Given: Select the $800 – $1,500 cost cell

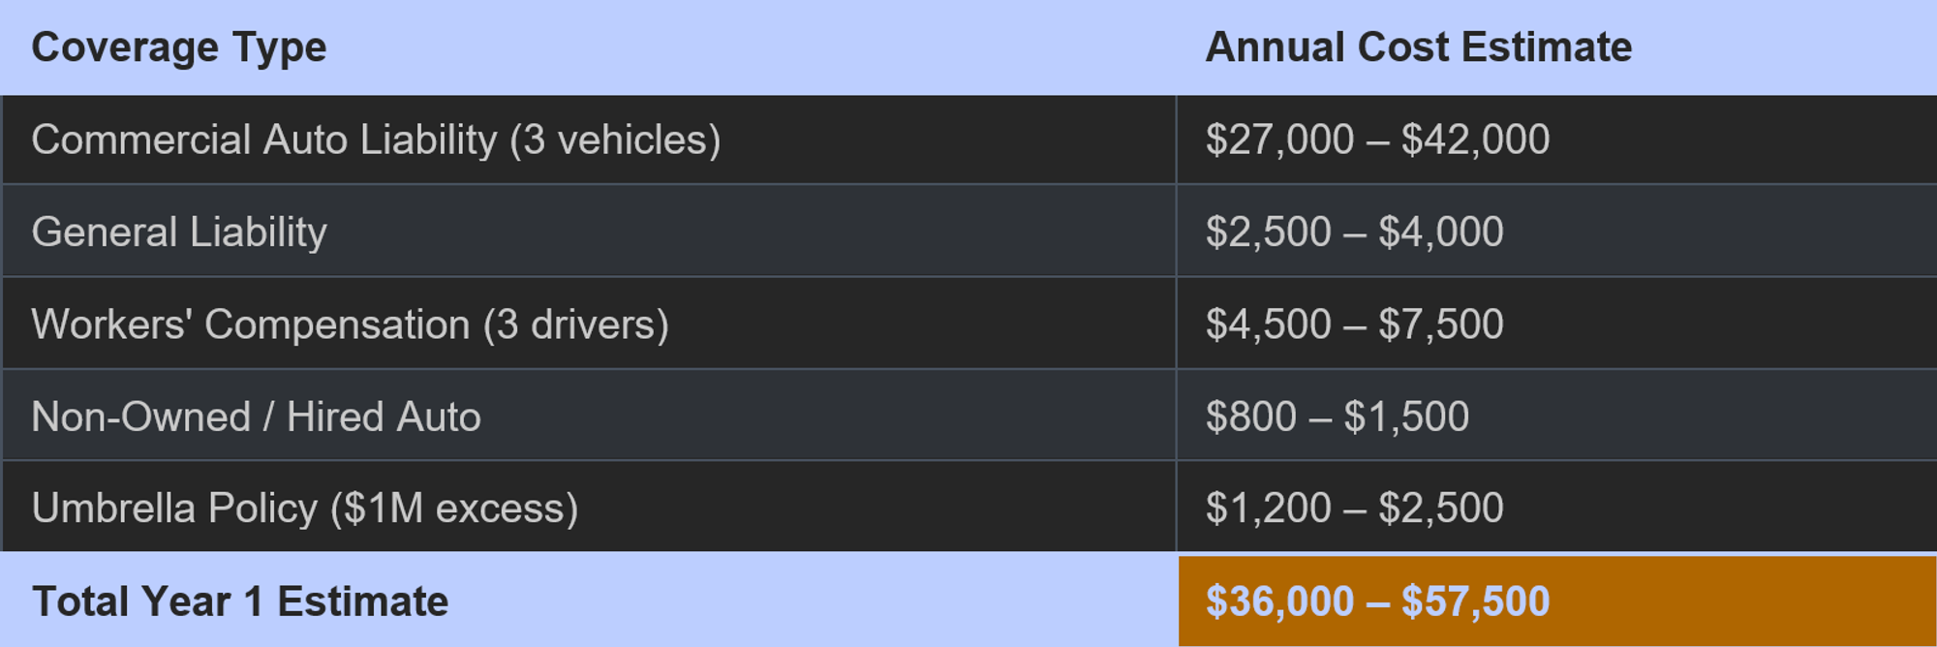Looking at the screenshot, I should [1557, 416].
